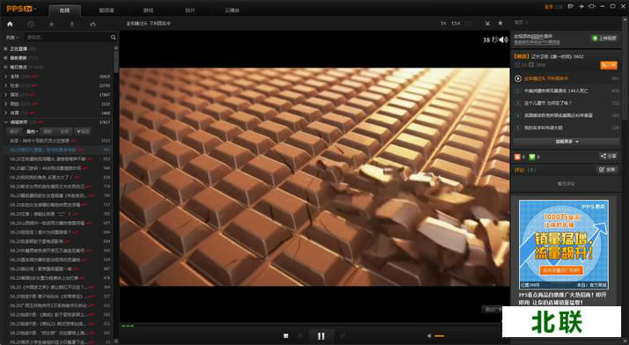Screen dimensions: 629x345
Task: Open the home icon in sidebar toolbar
Action: 10,24
